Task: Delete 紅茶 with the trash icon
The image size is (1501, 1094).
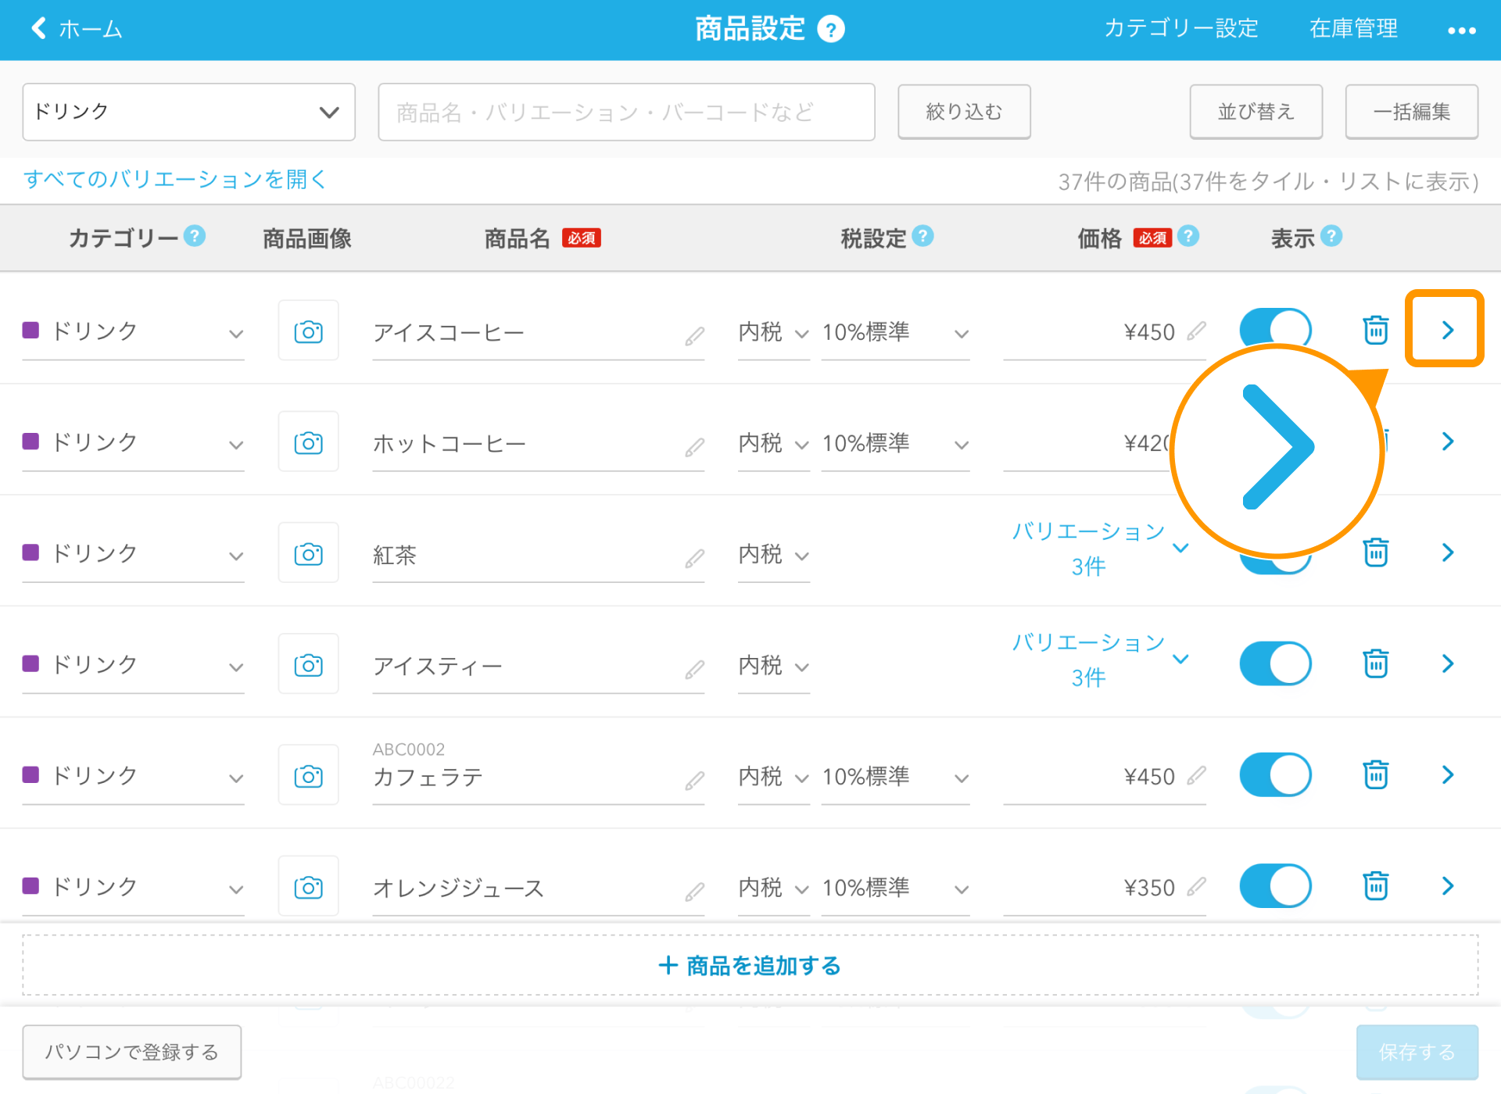Action: 1376,552
